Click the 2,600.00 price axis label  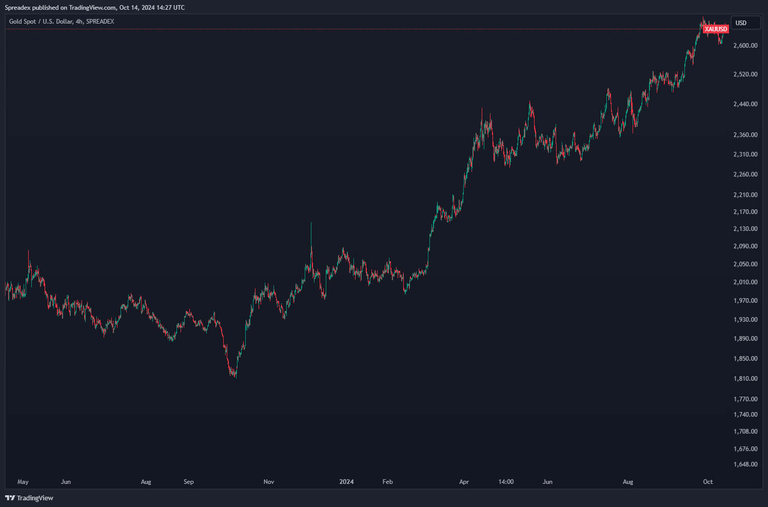[745, 46]
